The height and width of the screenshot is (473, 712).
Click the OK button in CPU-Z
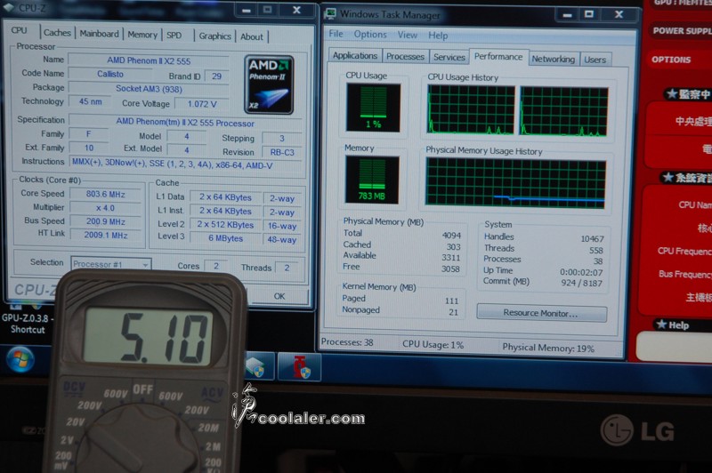(279, 296)
